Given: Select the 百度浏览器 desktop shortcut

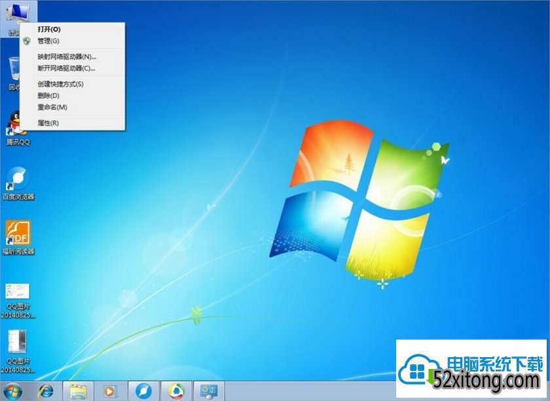Looking at the screenshot, I should point(18,183).
